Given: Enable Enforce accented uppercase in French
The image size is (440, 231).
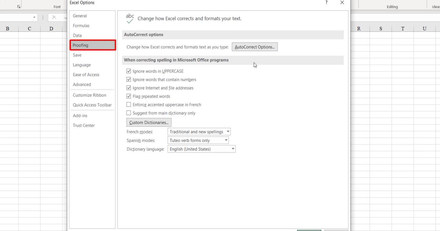Looking at the screenshot, I should 129,104.
